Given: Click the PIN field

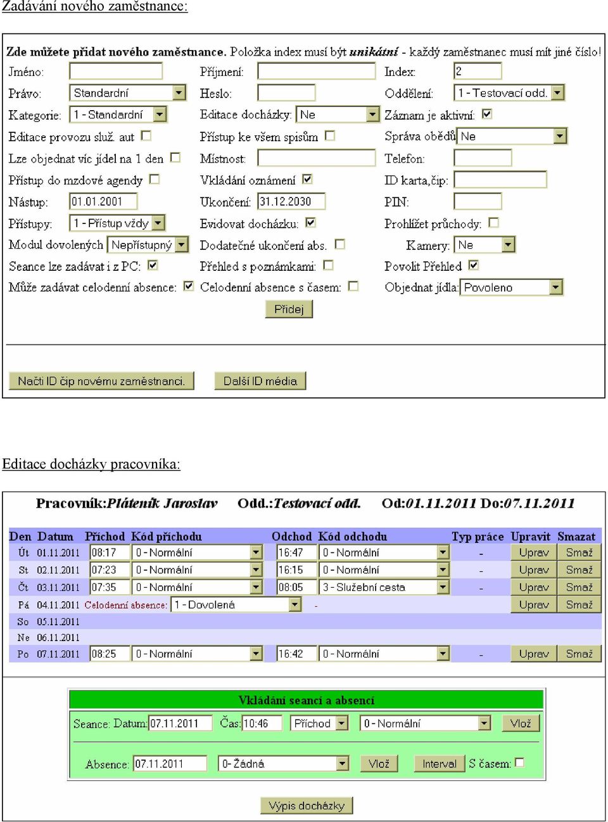Looking at the screenshot, I should [478, 201].
